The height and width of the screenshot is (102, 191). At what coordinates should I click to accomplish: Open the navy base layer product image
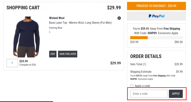[27, 37]
